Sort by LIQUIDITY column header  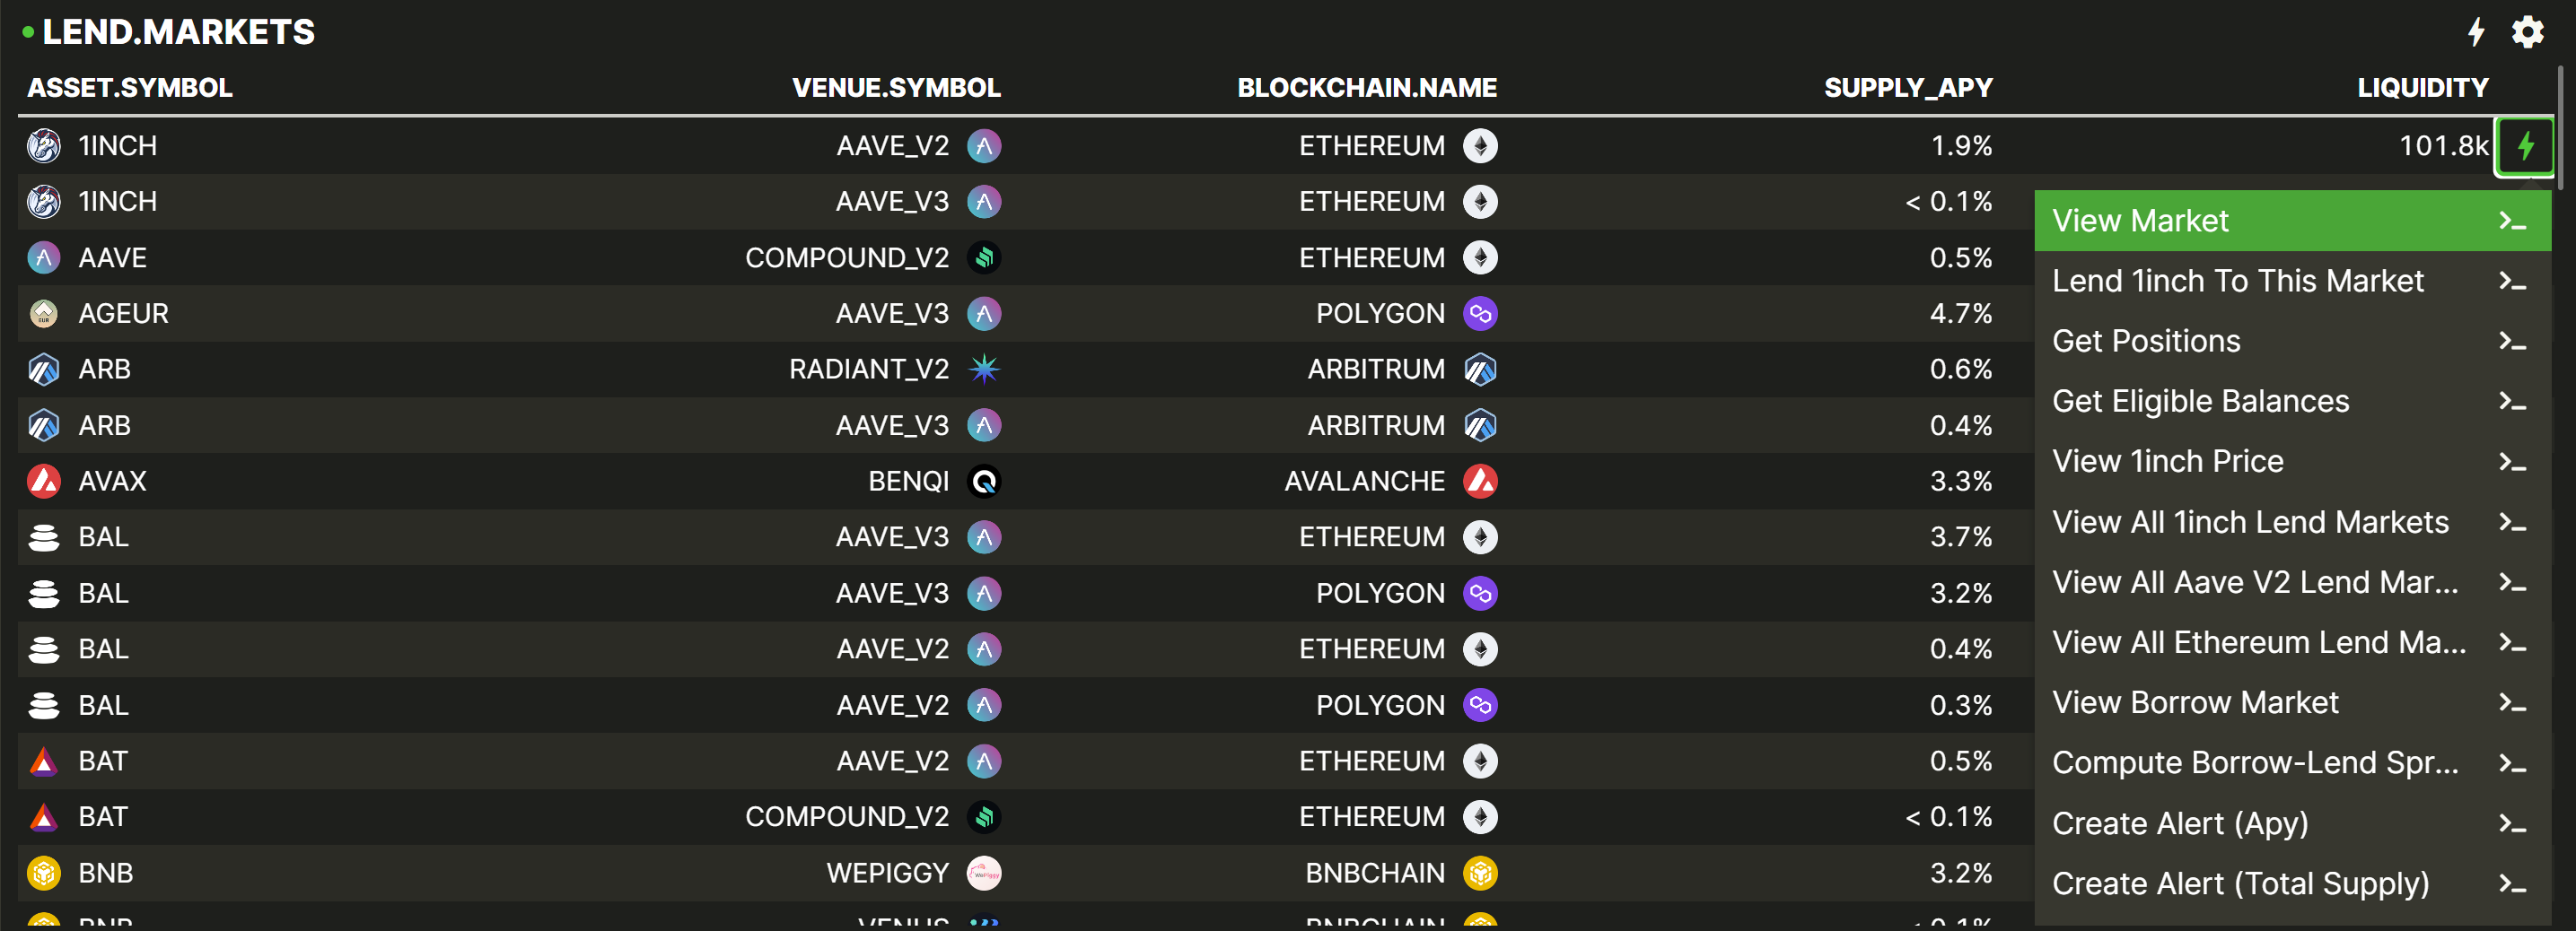point(2421,88)
